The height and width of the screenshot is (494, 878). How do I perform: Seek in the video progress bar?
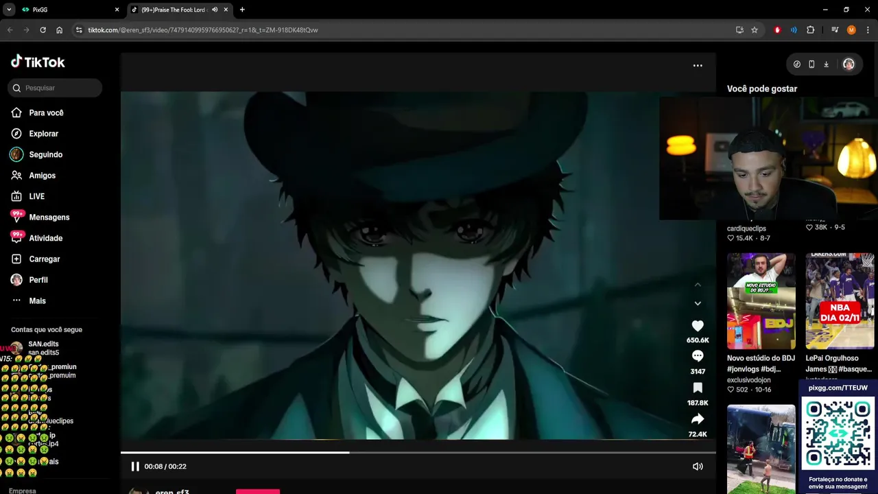[x=418, y=452]
